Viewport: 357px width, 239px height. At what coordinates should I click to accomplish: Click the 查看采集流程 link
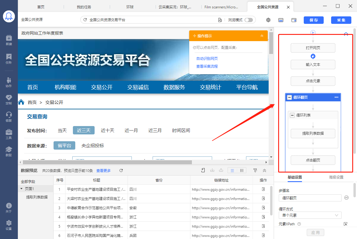pos(207,66)
